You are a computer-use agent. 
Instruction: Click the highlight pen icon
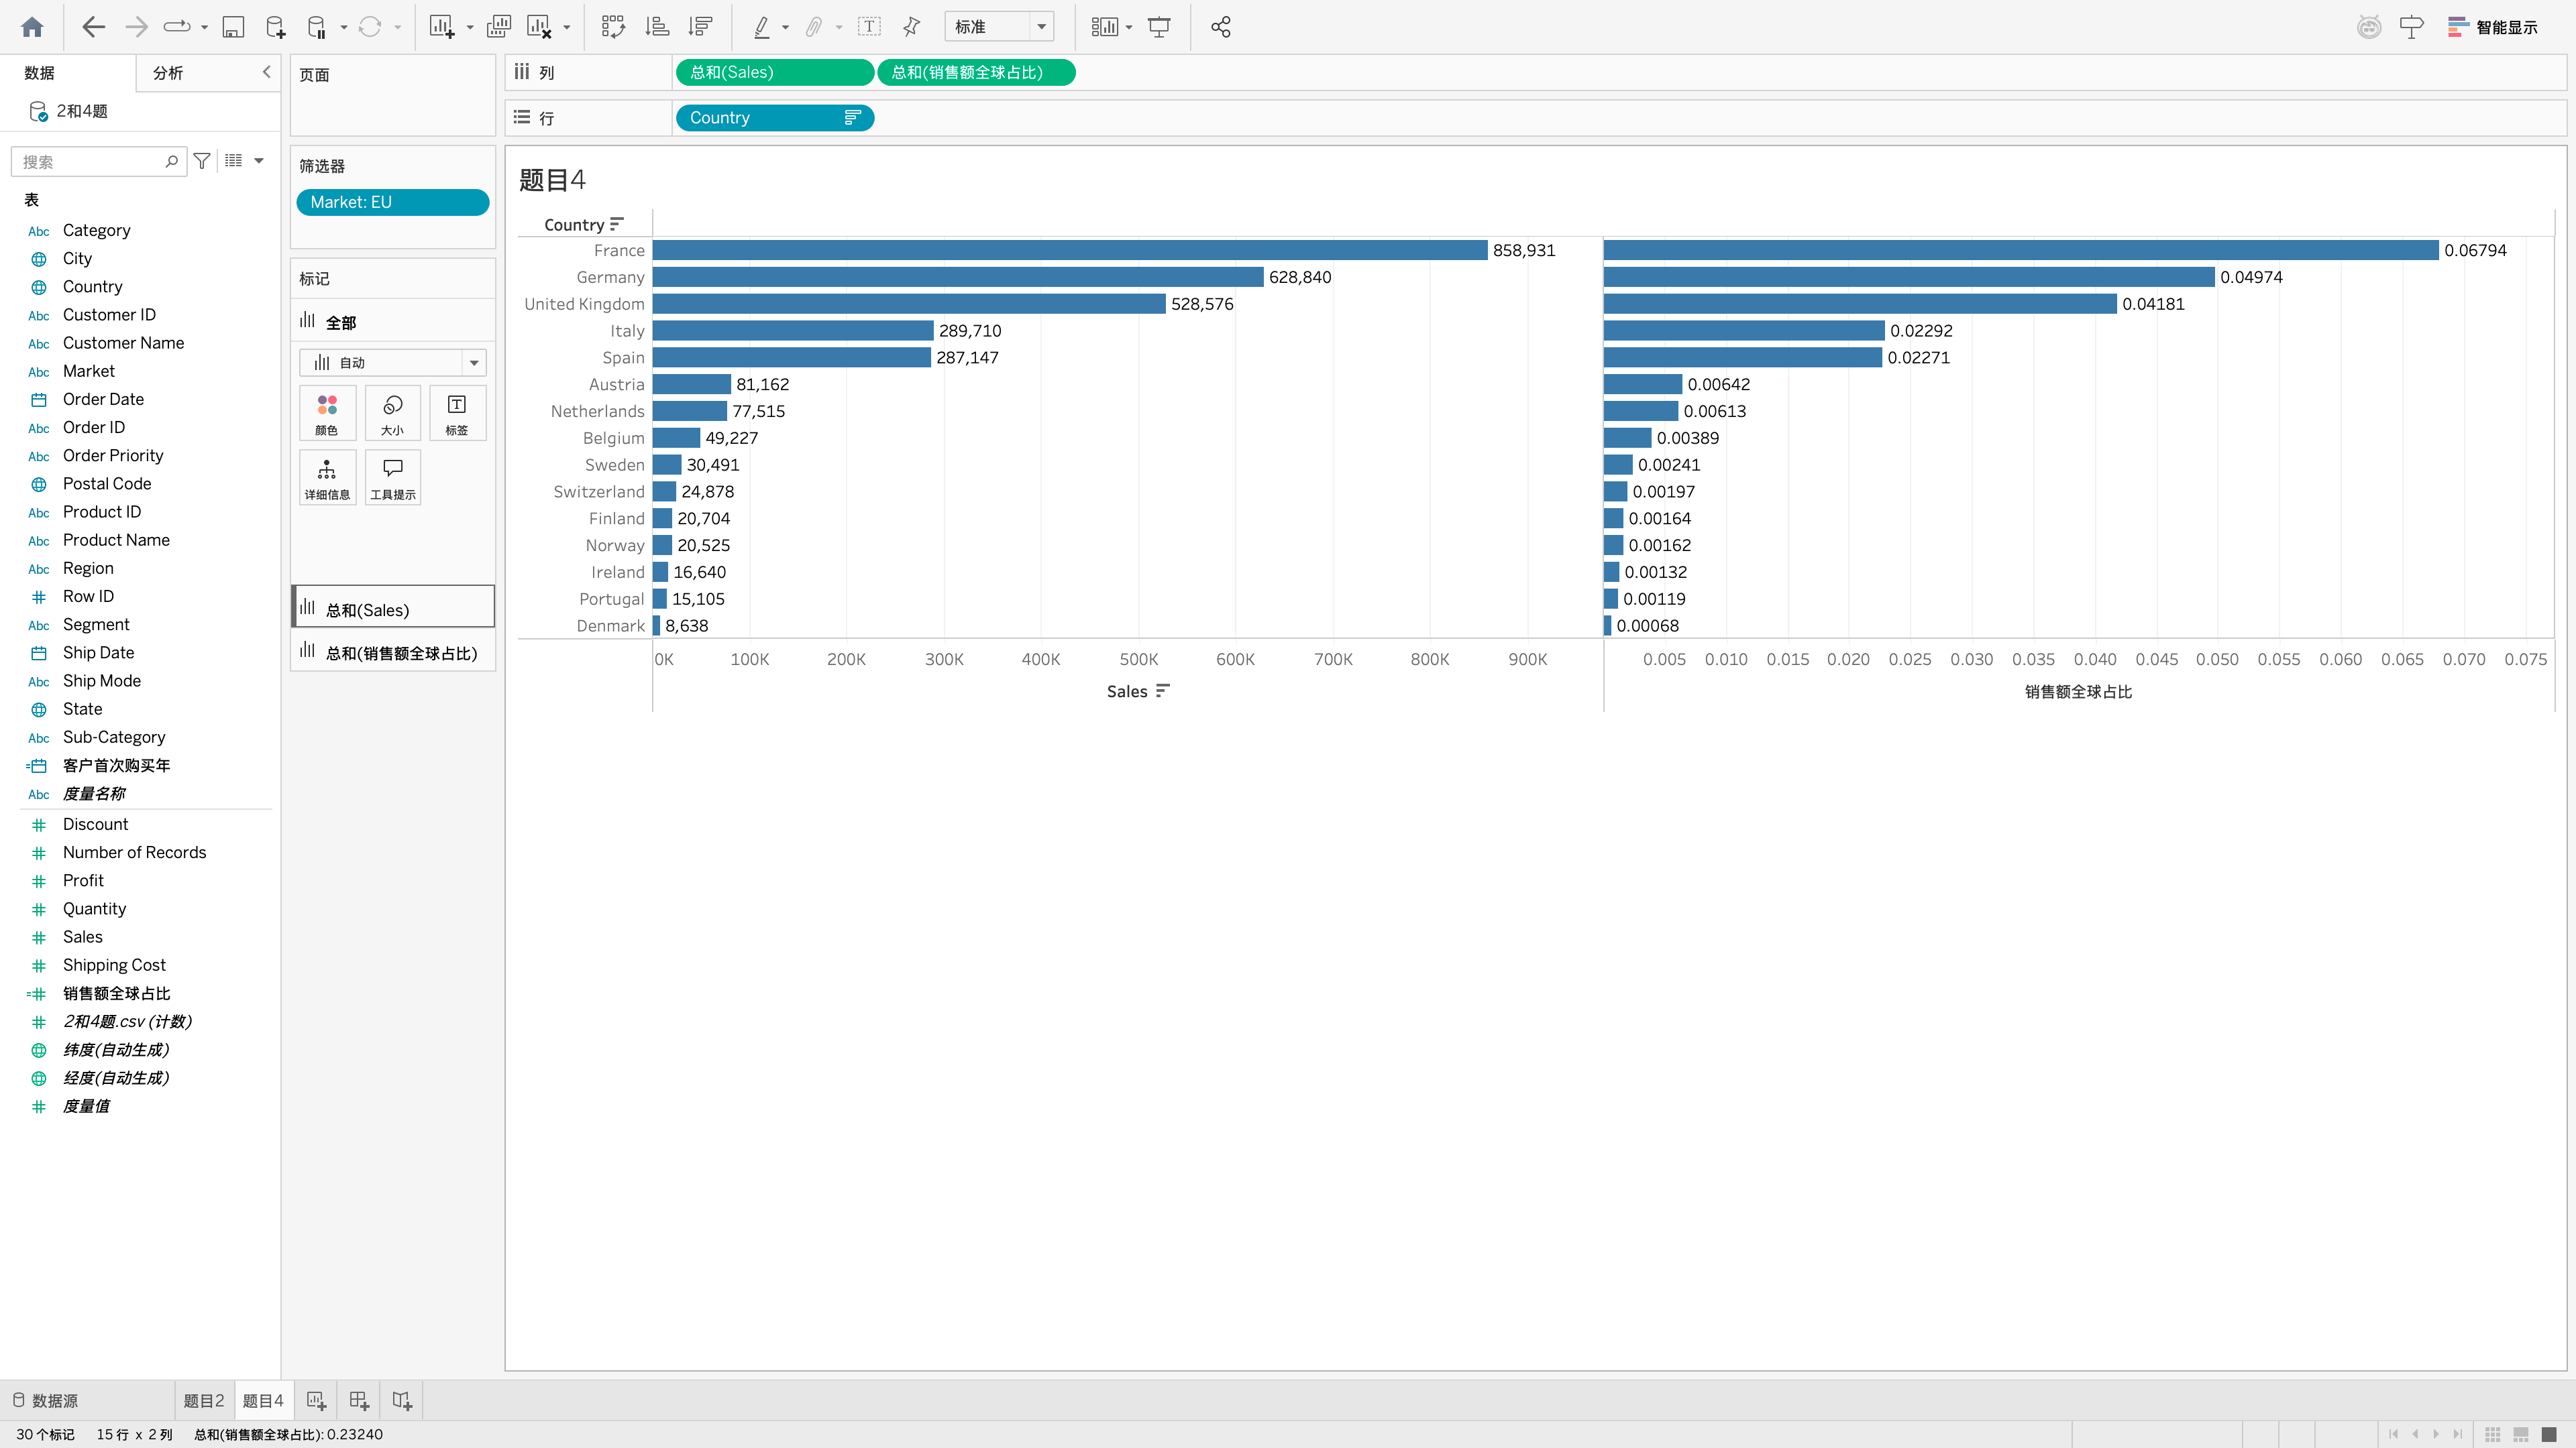click(762, 27)
